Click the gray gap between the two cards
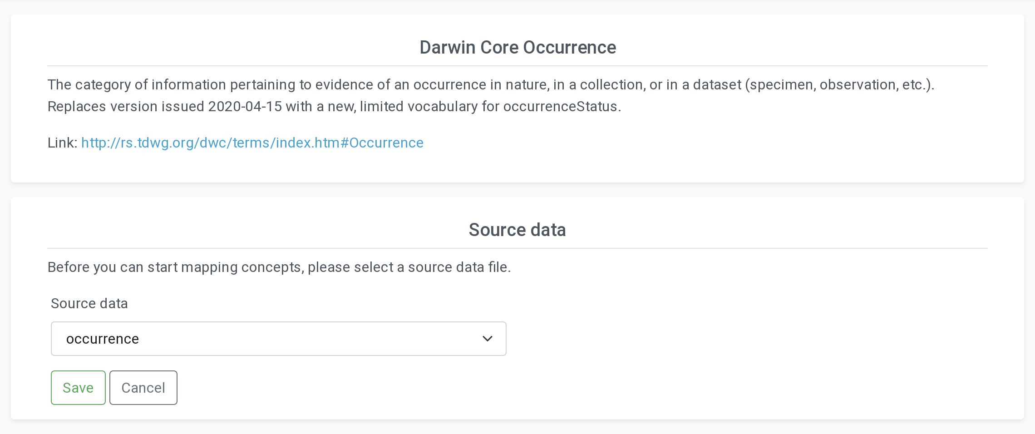 pyautogui.click(x=517, y=190)
